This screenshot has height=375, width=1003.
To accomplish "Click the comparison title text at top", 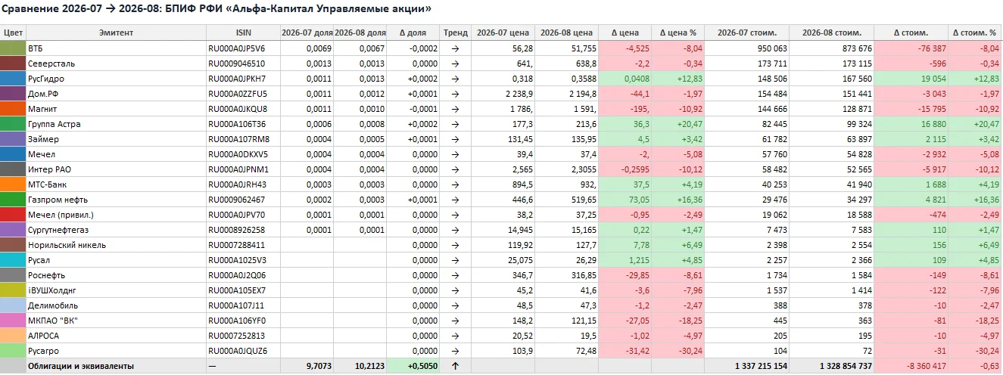I will (x=218, y=9).
